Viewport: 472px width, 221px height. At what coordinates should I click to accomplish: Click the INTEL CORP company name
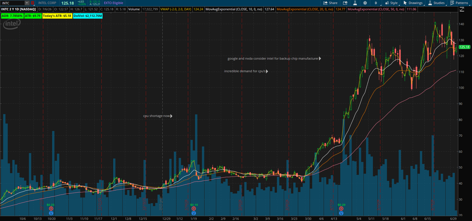[47, 3]
